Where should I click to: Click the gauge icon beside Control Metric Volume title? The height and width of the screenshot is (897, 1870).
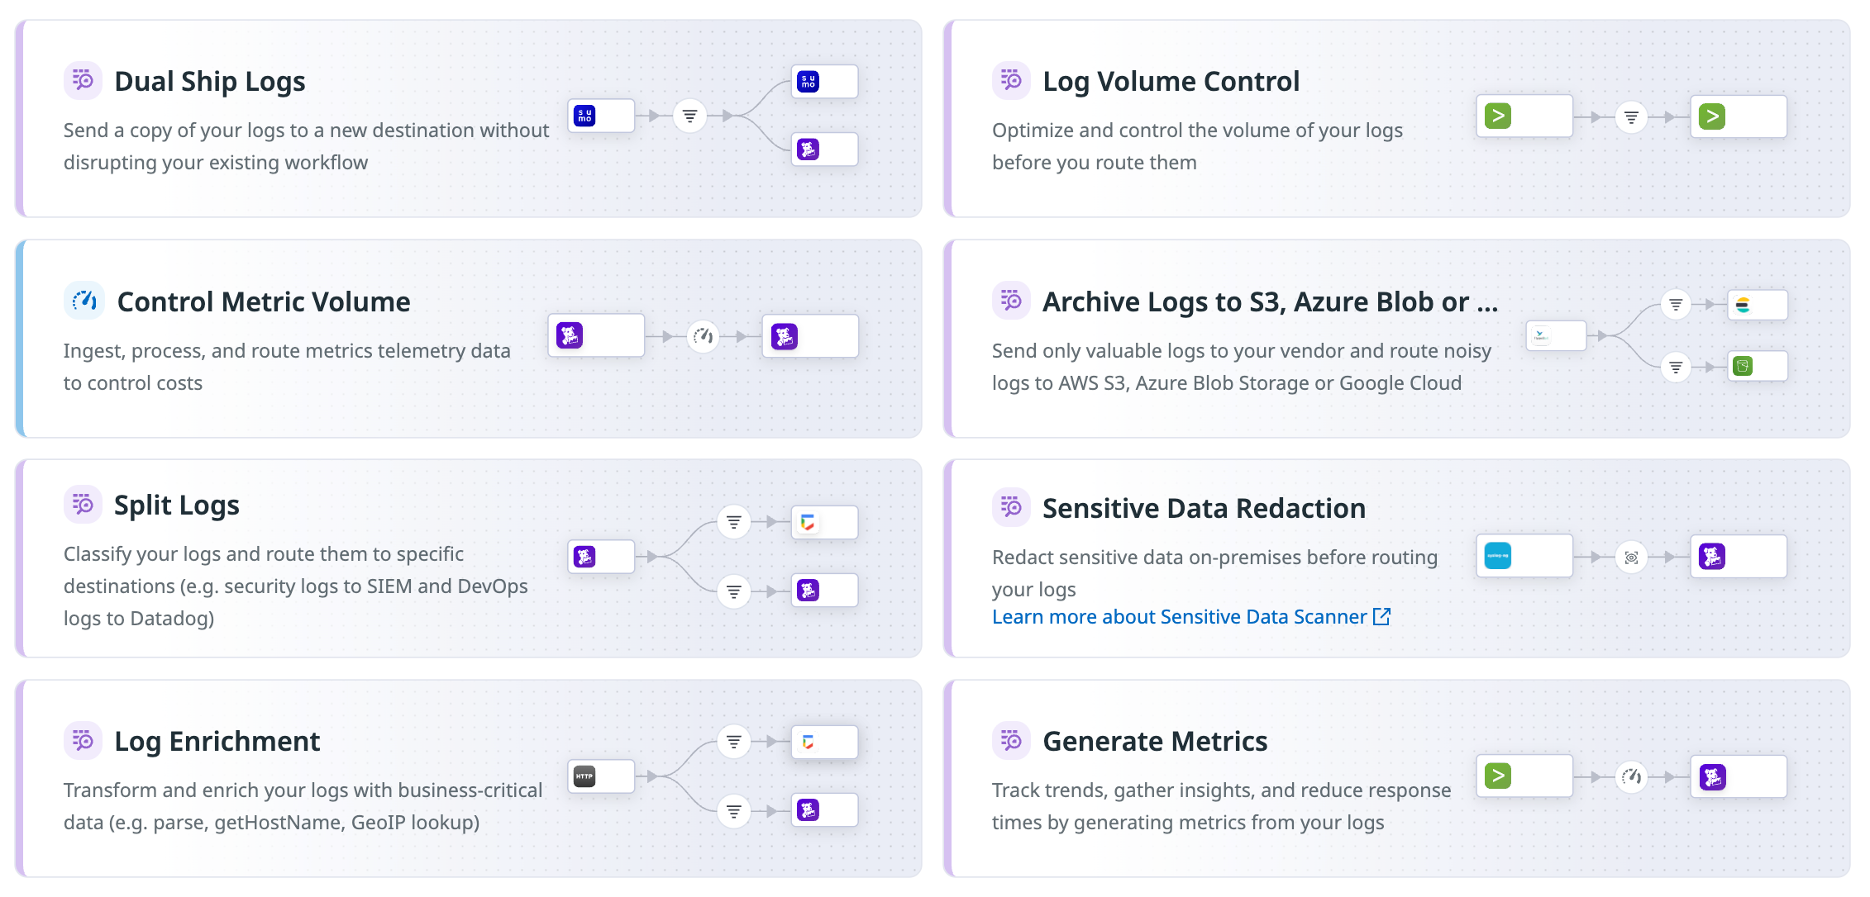click(x=84, y=301)
